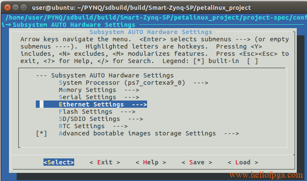Image resolution: width=307 pixels, height=181 pixels.
Task: Click the Exit button
Action: [x=105, y=162]
